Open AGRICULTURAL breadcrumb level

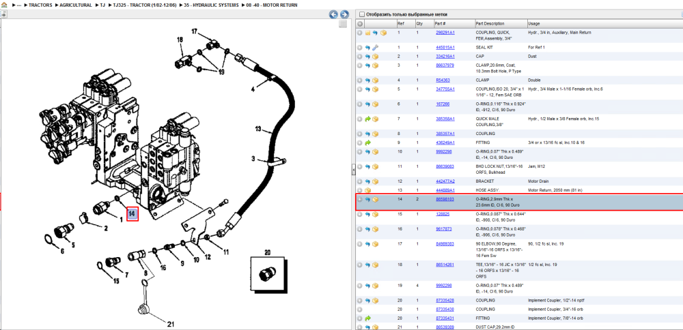coord(74,5)
